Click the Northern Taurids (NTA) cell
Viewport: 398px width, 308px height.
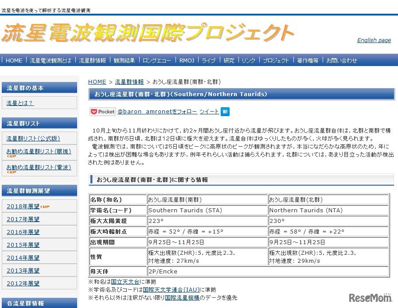tap(328, 211)
